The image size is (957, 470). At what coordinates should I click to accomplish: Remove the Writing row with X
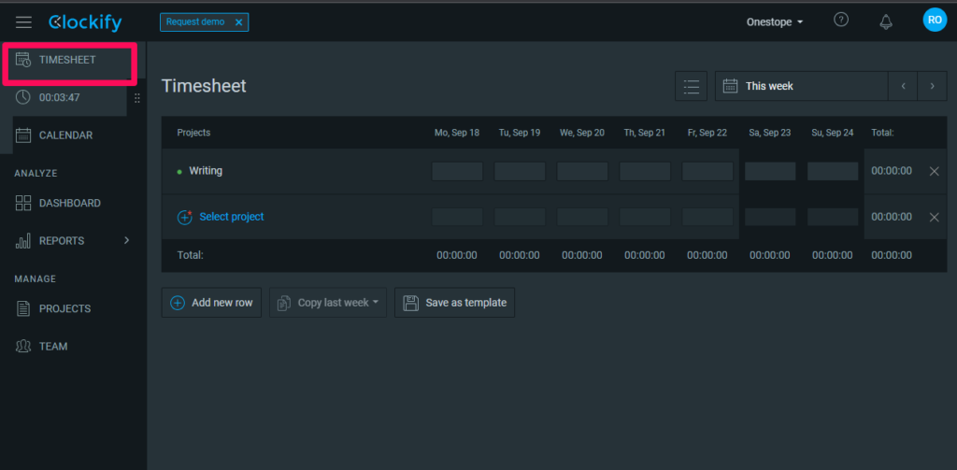click(934, 172)
